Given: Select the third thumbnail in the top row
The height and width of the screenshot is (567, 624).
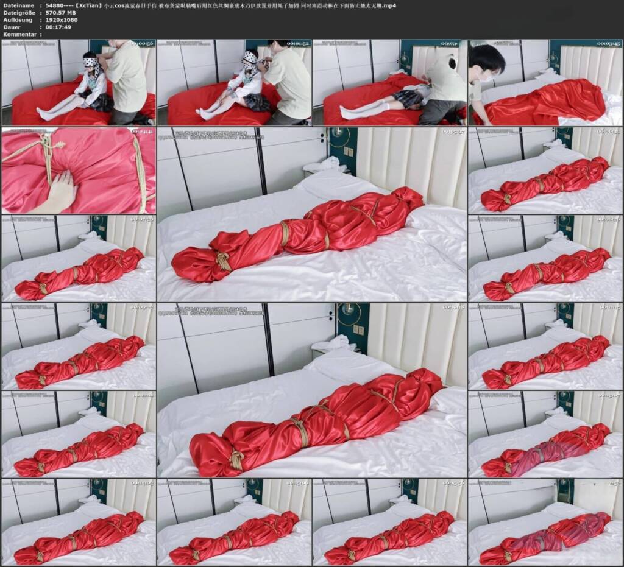Looking at the screenshot, I should [x=389, y=82].
